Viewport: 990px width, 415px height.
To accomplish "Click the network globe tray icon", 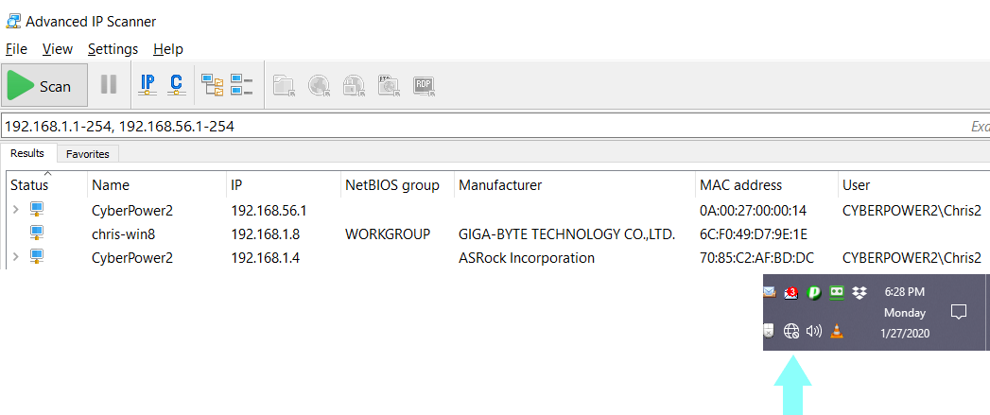I will [791, 331].
